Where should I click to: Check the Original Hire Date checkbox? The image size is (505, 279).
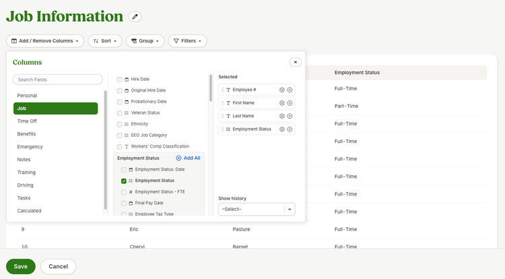pos(119,91)
